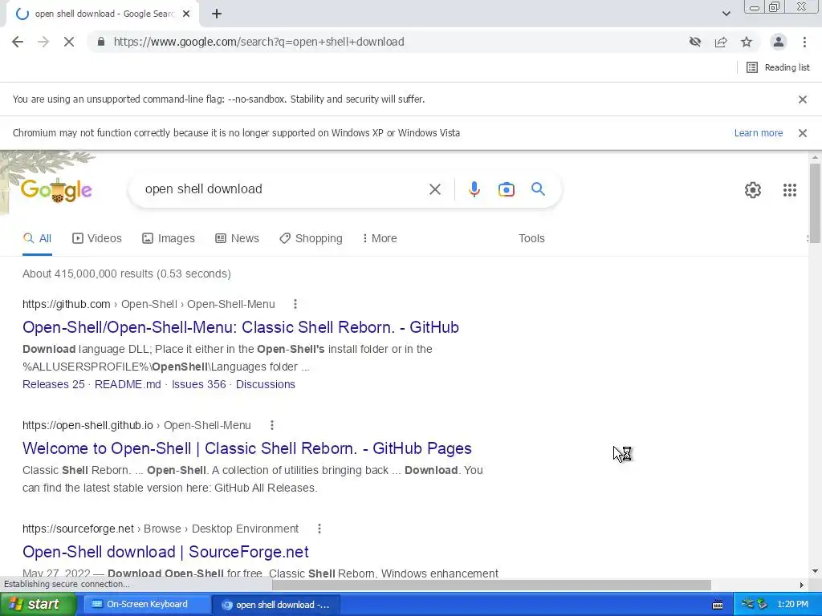Open options for the sourceforge.net result

point(319,529)
